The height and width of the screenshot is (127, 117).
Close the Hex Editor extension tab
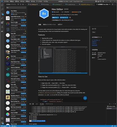(110, 4)
